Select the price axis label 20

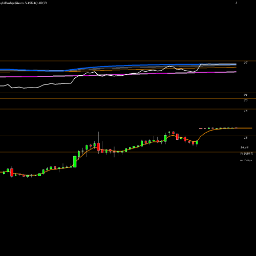pos(245,100)
